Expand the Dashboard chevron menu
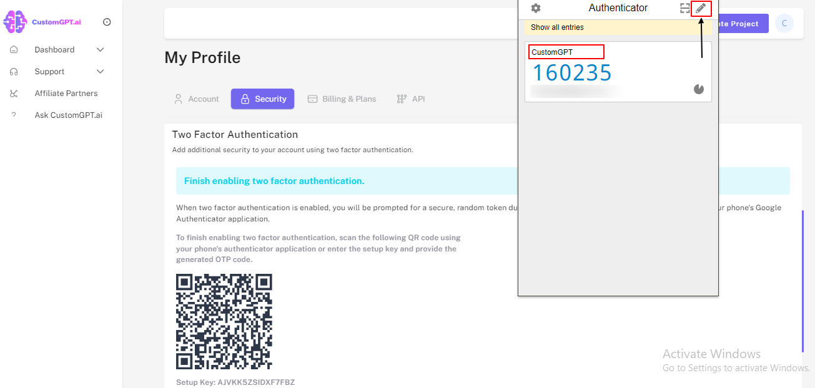 coord(100,49)
